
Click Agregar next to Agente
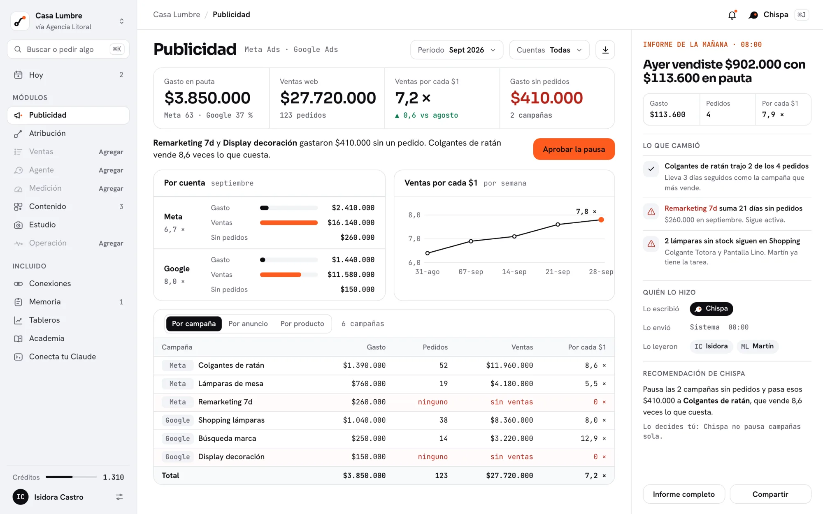point(111,170)
